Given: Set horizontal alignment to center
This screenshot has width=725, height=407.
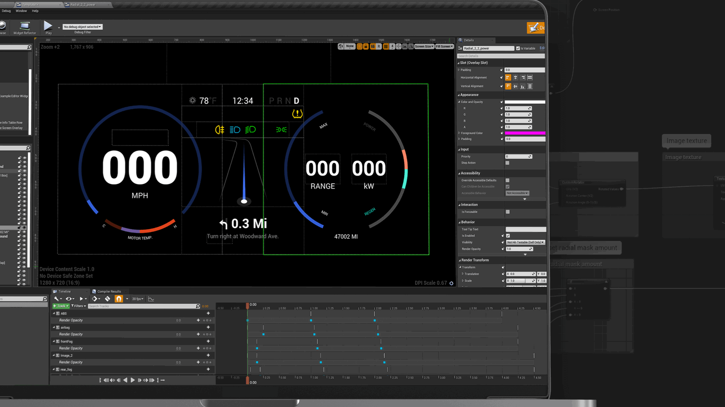Looking at the screenshot, I should point(515,78).
